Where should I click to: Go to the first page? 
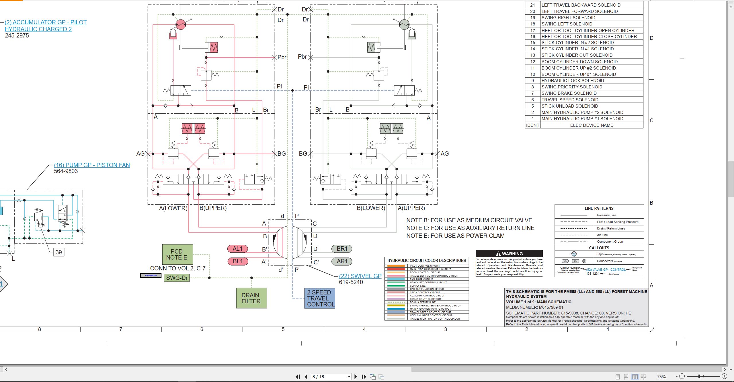click(x=298, y=377)
